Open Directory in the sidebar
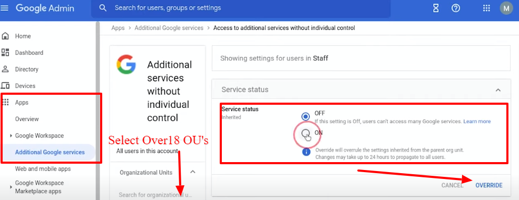Image resolution: width=519 pixels, height=200 pixels. [x=27, y=69]
